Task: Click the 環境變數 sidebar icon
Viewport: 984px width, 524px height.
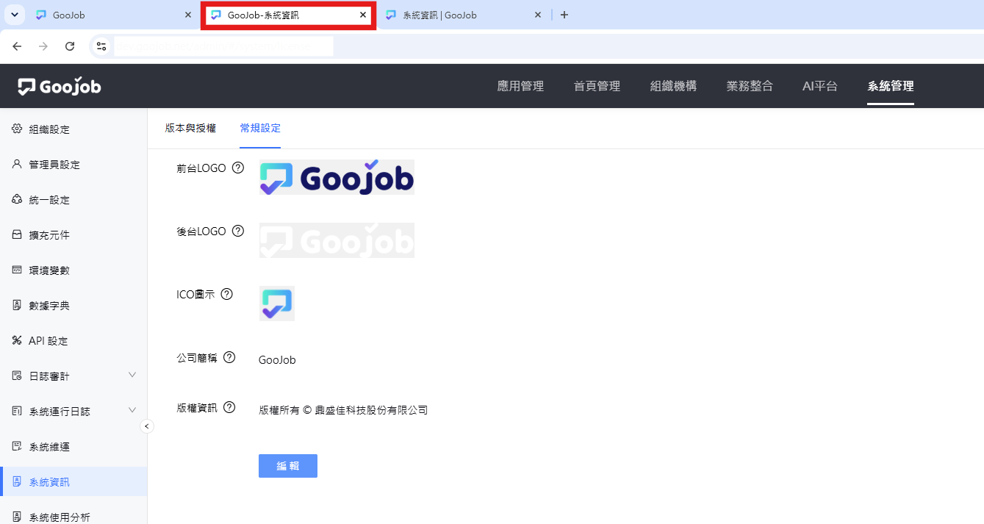Action: [17, 270]
